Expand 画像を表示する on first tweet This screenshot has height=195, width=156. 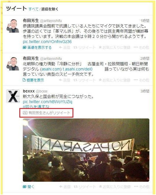click(37, 47)
